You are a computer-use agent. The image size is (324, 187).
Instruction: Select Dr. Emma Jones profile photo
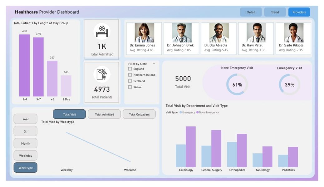click(x=144, y=33)
